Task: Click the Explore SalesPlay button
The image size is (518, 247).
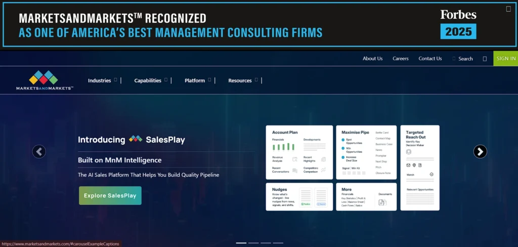Action: click(x=110, y=195)
